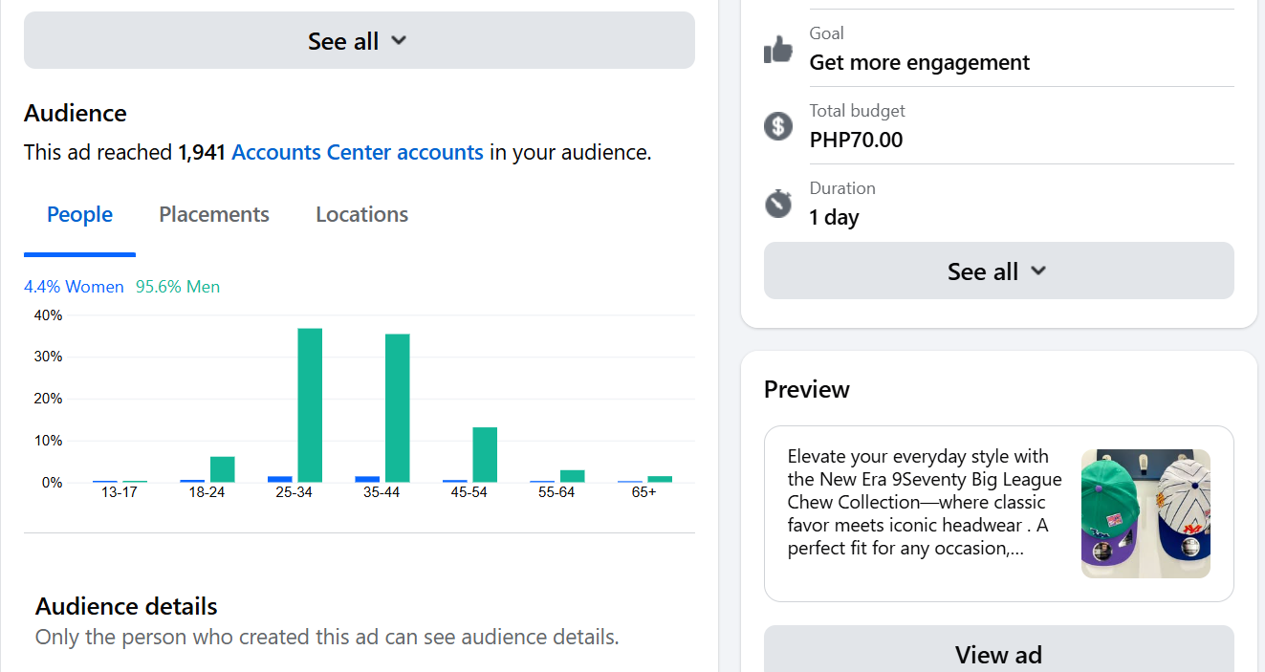Click the green Men bar for 18-24
This screenshot has height=672, width=1265.
pyautogui.click(x=223, y=469)
